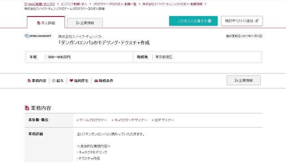Viewport: 286px width, 166px height.
Task: Add job via 検討中リストに追加 button
Action: pyautogui.click(x=242, y=21)
